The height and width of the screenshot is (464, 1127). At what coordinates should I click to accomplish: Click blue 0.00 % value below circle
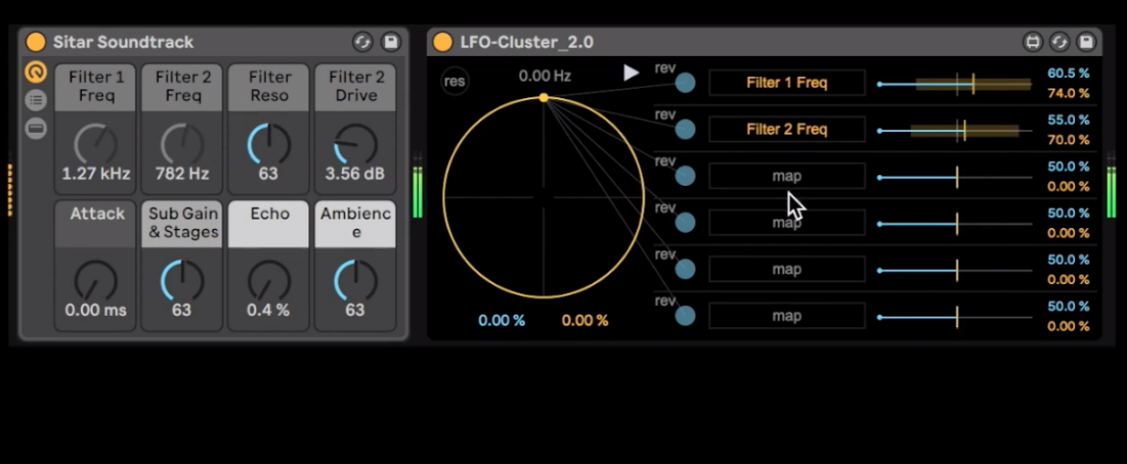point(502,321)
